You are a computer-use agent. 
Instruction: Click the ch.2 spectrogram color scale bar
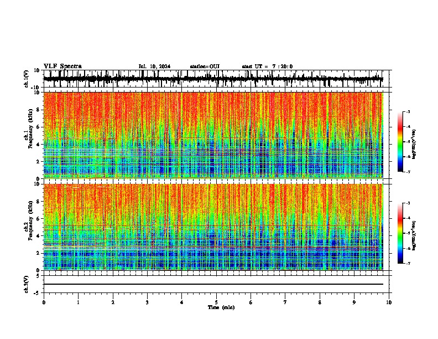(400, 233)
